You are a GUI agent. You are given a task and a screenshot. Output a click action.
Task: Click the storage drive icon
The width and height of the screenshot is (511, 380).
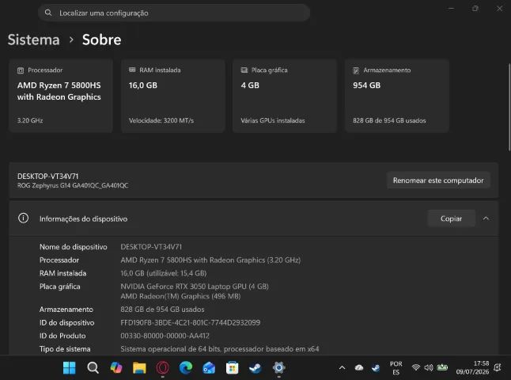point(356,70)
